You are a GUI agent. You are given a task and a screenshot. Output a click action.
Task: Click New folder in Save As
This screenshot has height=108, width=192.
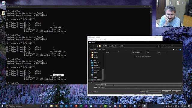[x=102, y=50]
